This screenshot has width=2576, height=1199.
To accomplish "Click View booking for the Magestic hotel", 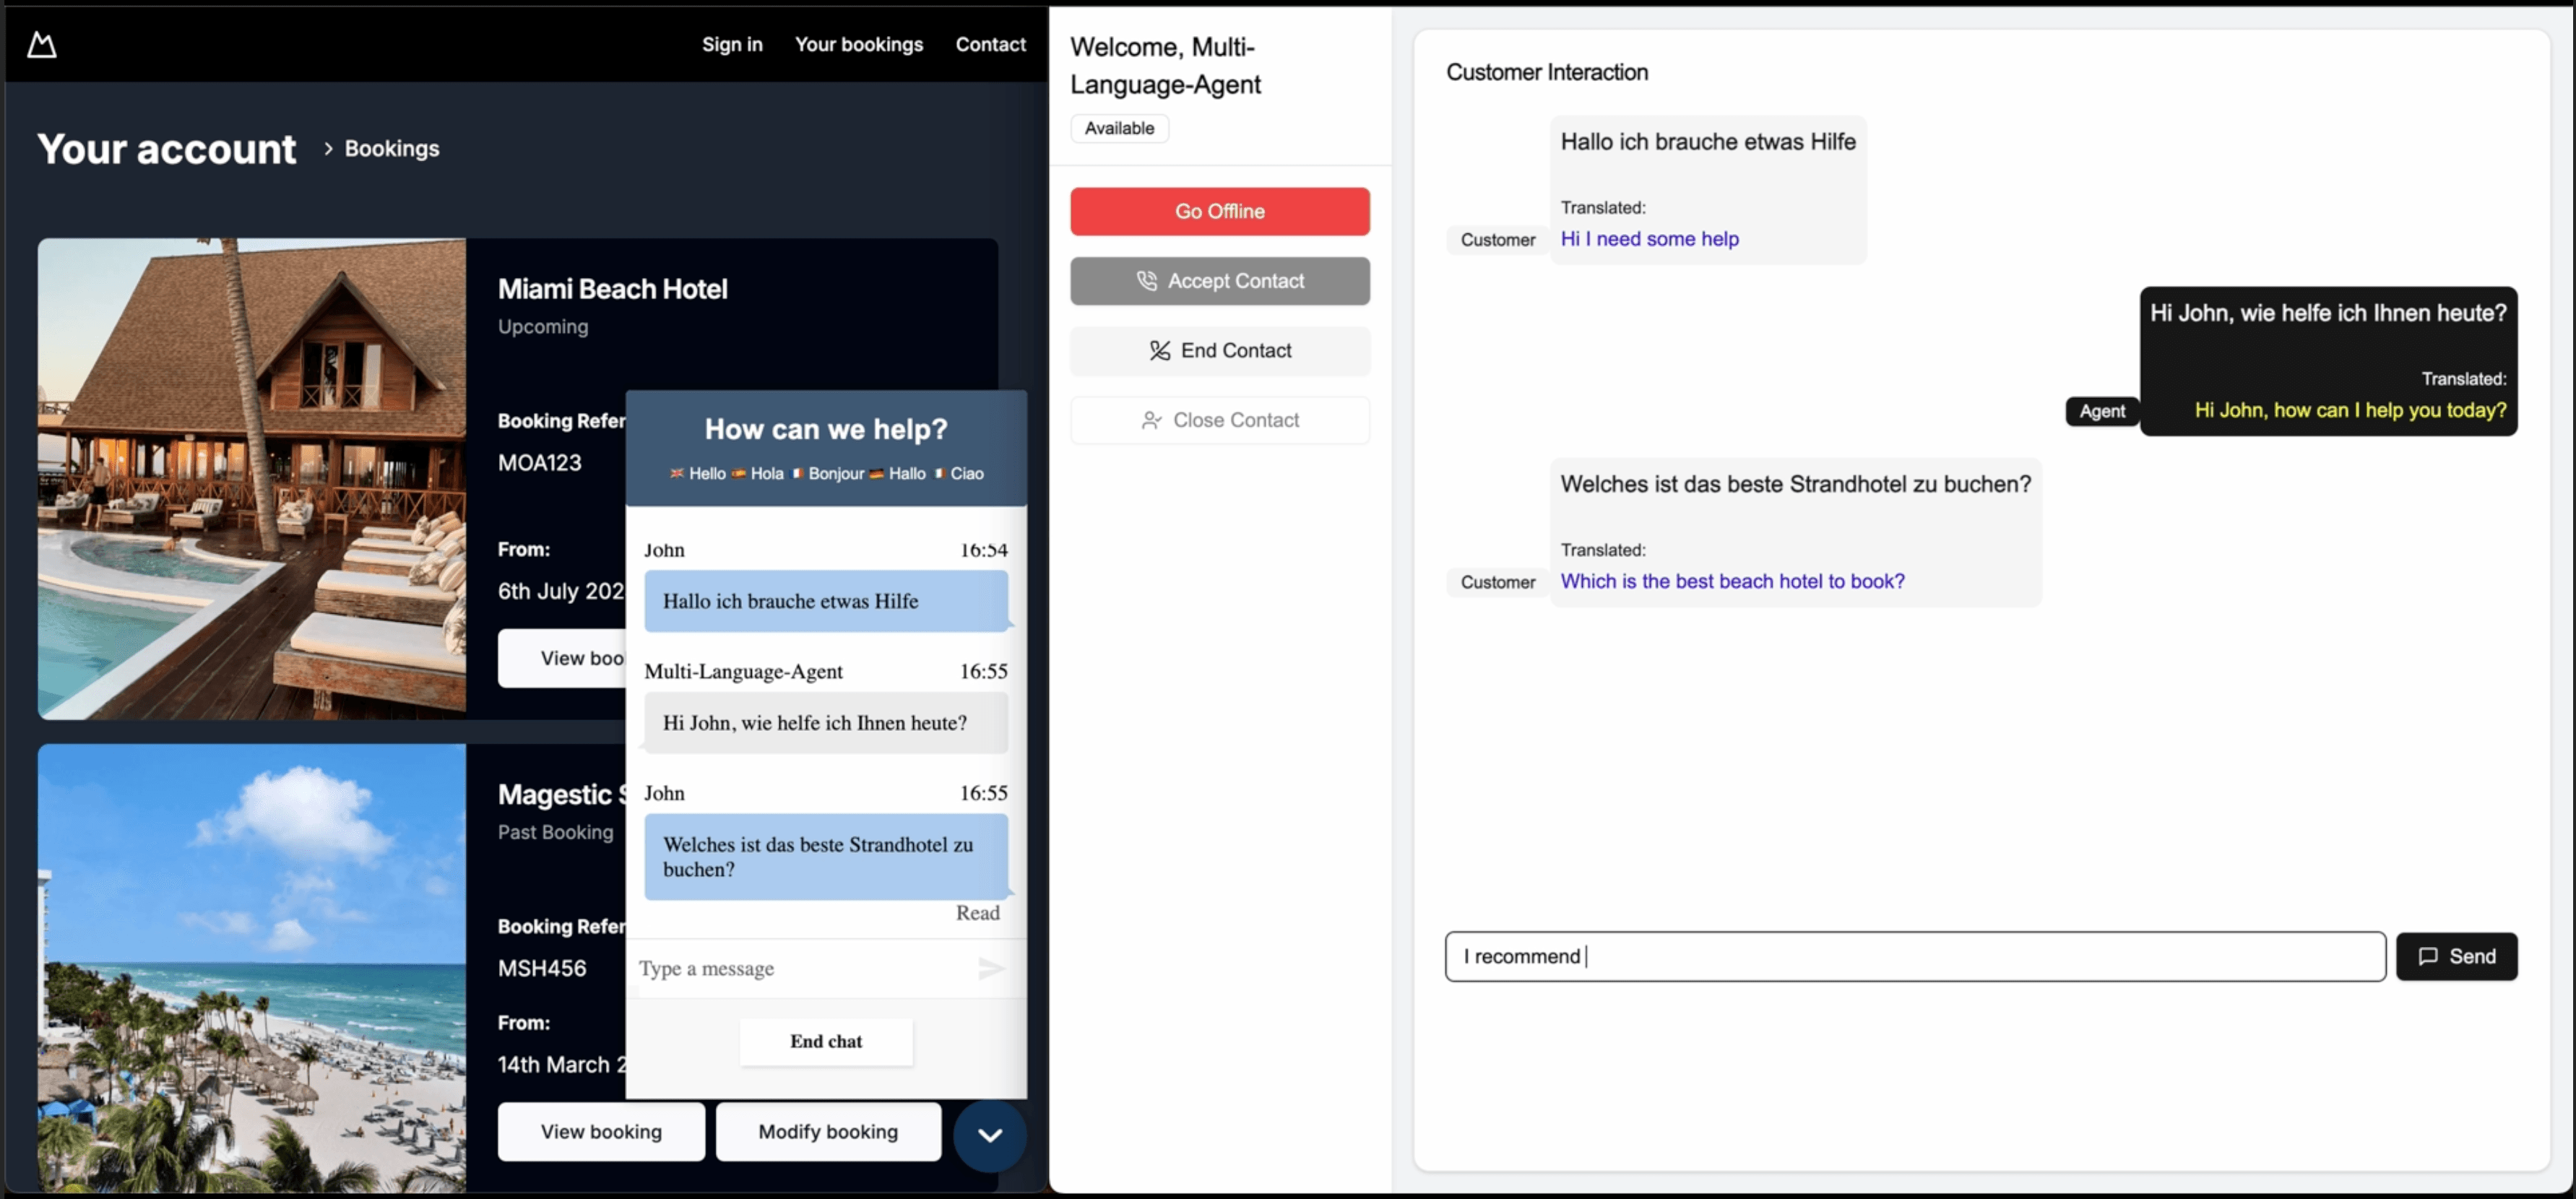I will pos(601,1131).
